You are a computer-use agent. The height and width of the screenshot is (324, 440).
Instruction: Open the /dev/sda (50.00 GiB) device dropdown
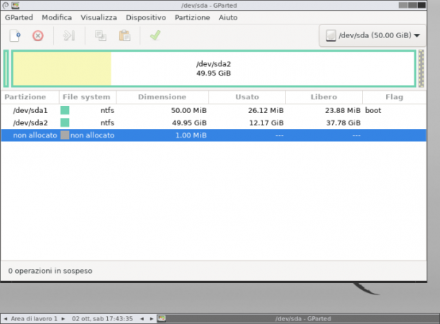[x=372, y=35]
